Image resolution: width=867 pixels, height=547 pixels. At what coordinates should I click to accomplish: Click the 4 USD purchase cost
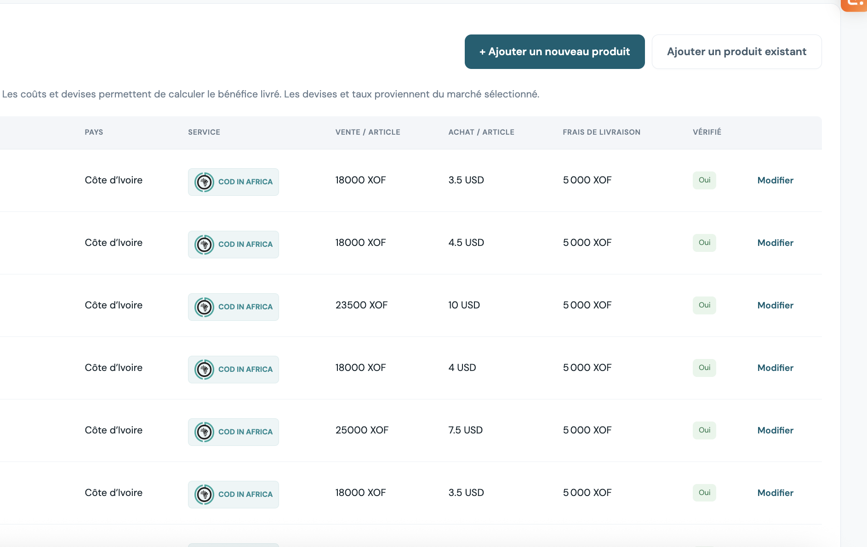click(462, 368)
